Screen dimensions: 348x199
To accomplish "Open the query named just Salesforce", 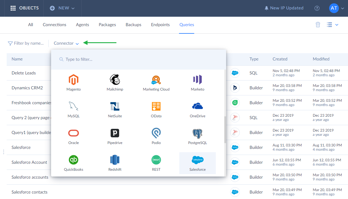I will 21,148.
